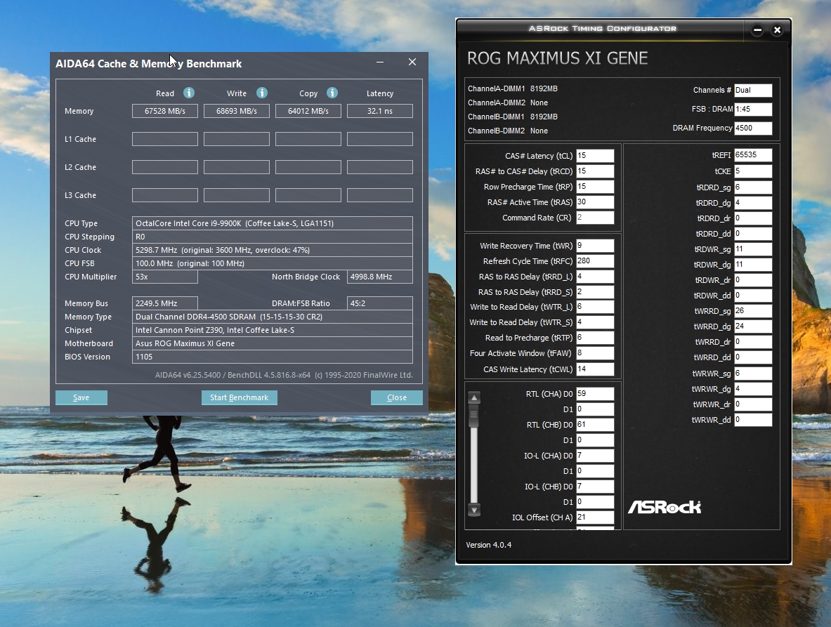
Task: Click the tCKE field showing 5
Action: point(753,171)
